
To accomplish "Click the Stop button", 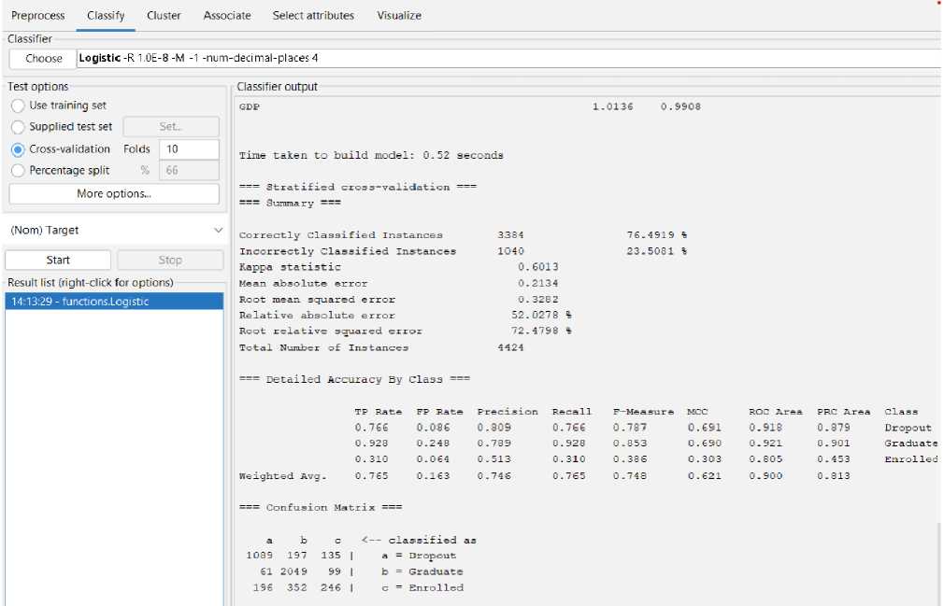I will click(170, 261).
